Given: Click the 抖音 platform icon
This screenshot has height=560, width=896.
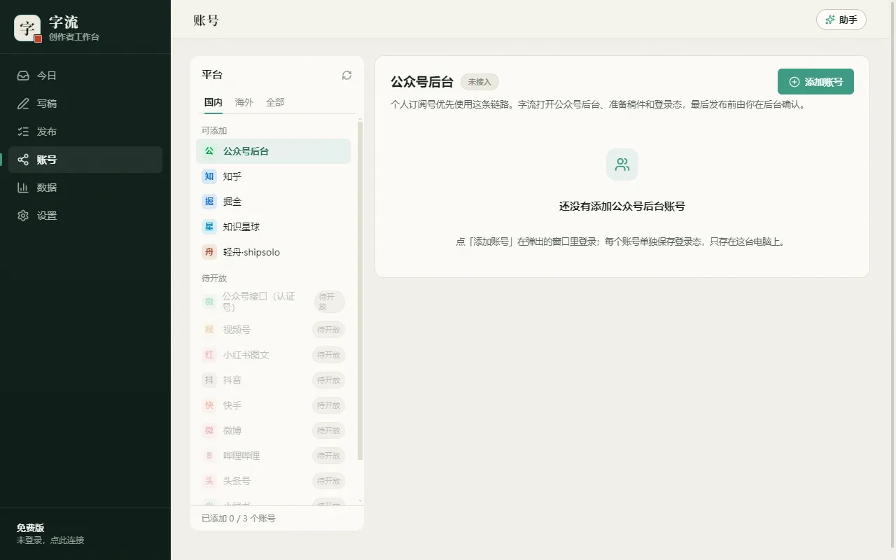Looking at the screenshot, I should [209, 380].
